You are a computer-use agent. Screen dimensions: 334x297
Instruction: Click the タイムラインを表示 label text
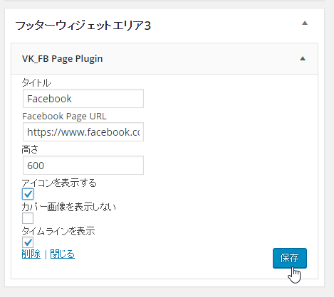tap(58, 231)
